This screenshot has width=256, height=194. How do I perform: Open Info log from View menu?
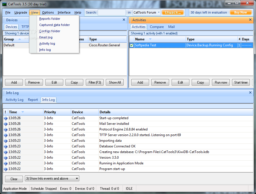pyautogui.click(x=45, y=50)
